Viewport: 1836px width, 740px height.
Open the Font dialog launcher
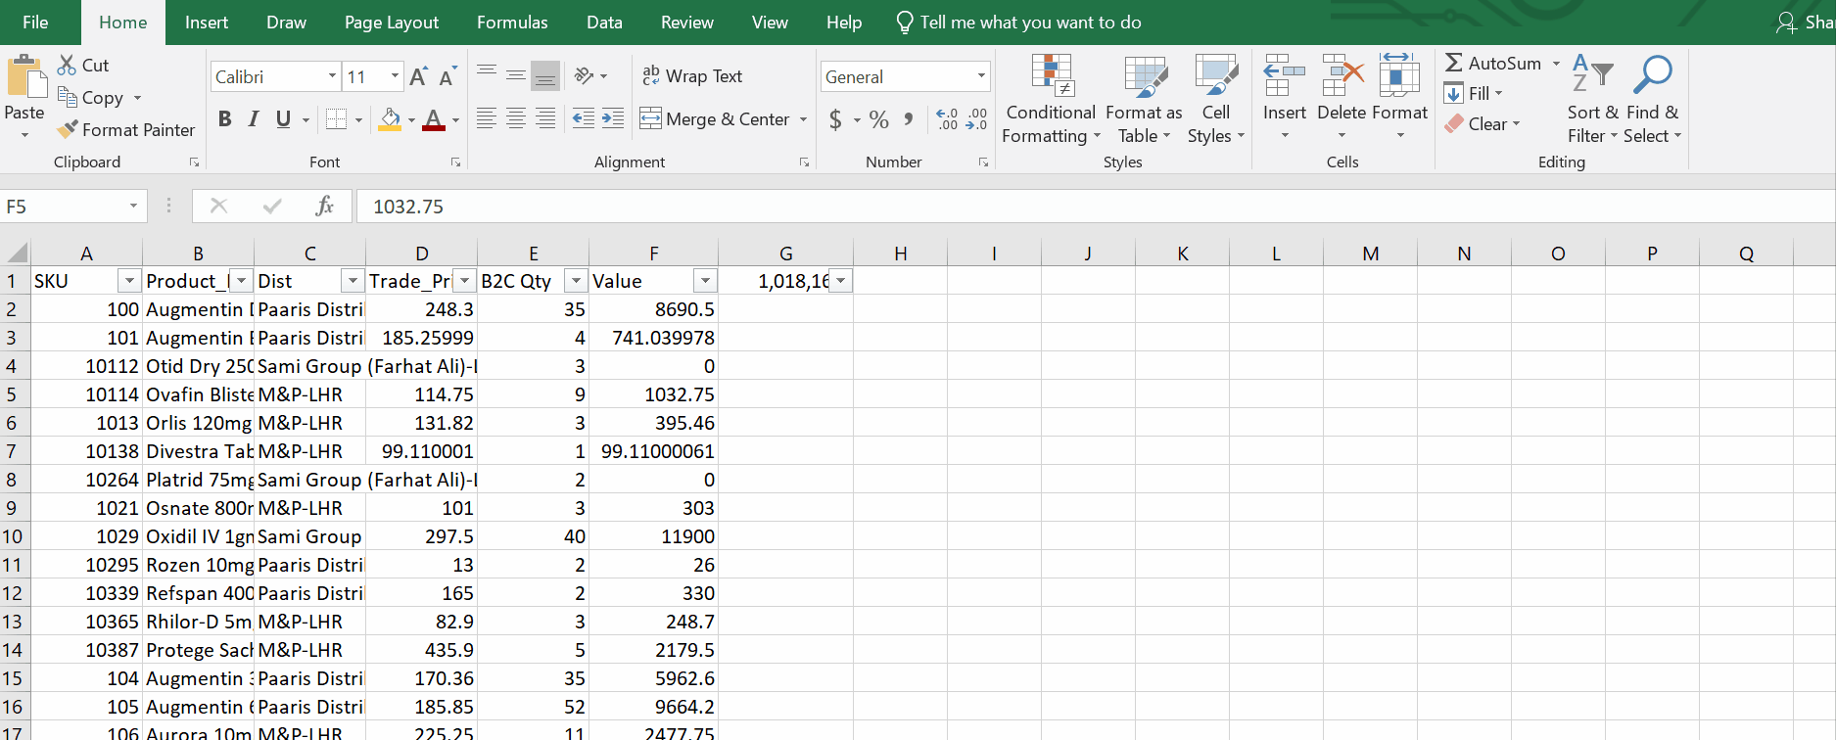point(455,162)
